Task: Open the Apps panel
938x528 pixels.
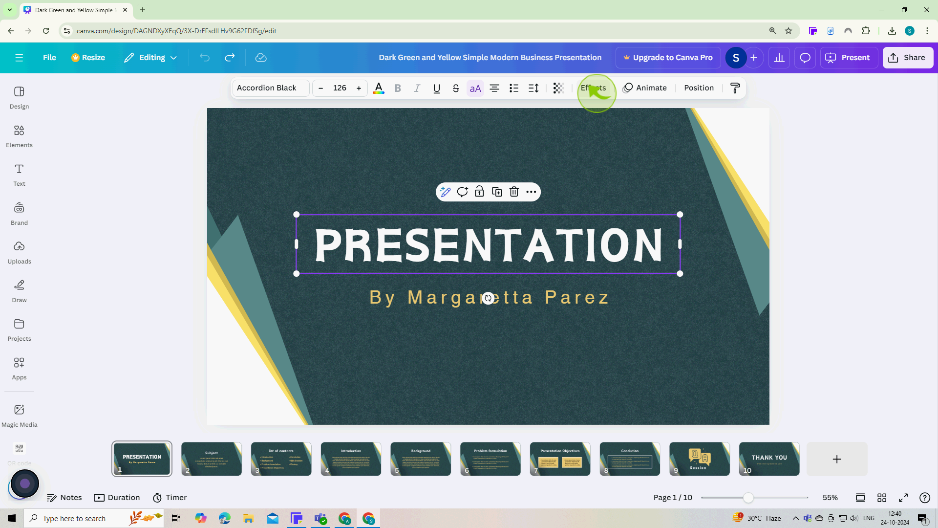Action: pos(19,369)
